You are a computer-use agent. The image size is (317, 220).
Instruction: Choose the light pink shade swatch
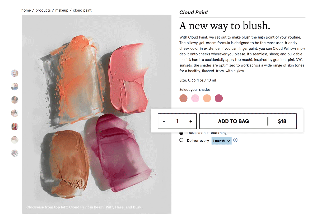coord(195,98)
